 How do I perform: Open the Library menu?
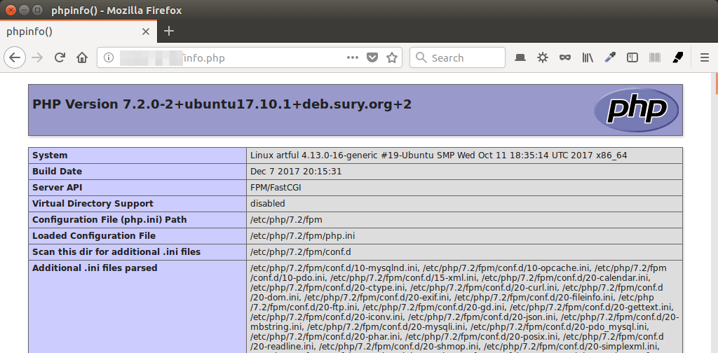(588, 57)
